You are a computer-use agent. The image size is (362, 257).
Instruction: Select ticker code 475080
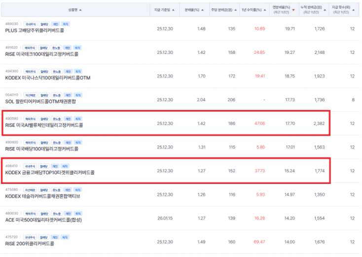tap(11, 189)
